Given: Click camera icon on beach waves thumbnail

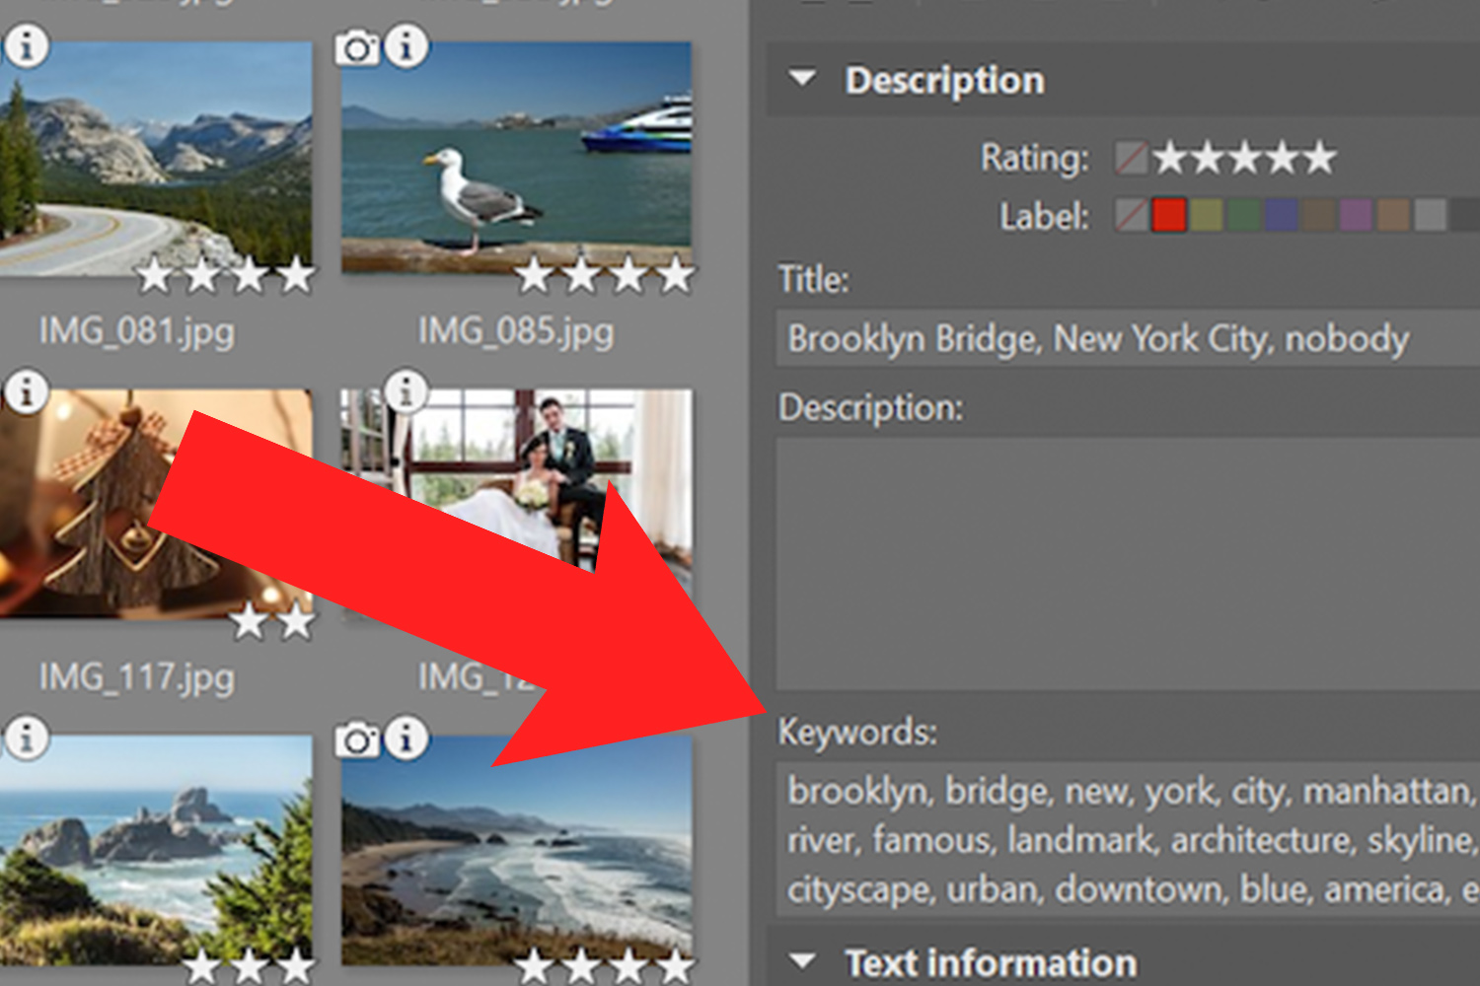Looking at the screenshot, I should (357, 739).
